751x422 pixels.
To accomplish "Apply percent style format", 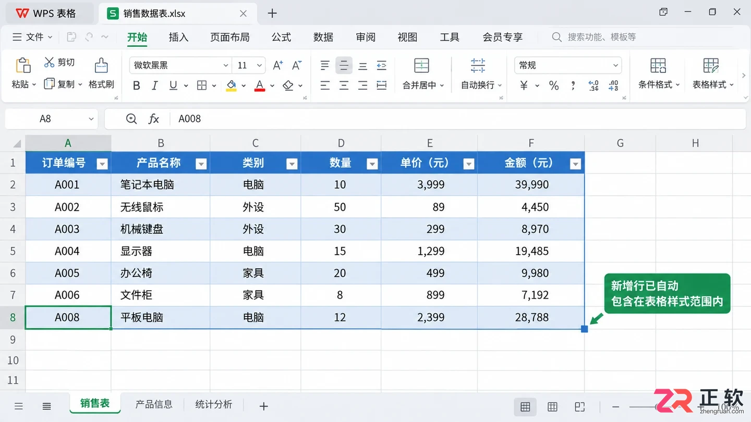I will coord(554,85).
